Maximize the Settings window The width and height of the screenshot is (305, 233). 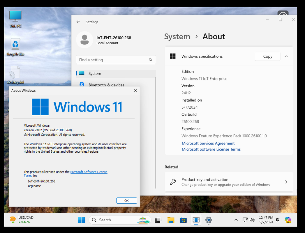(x=280, y=20)
